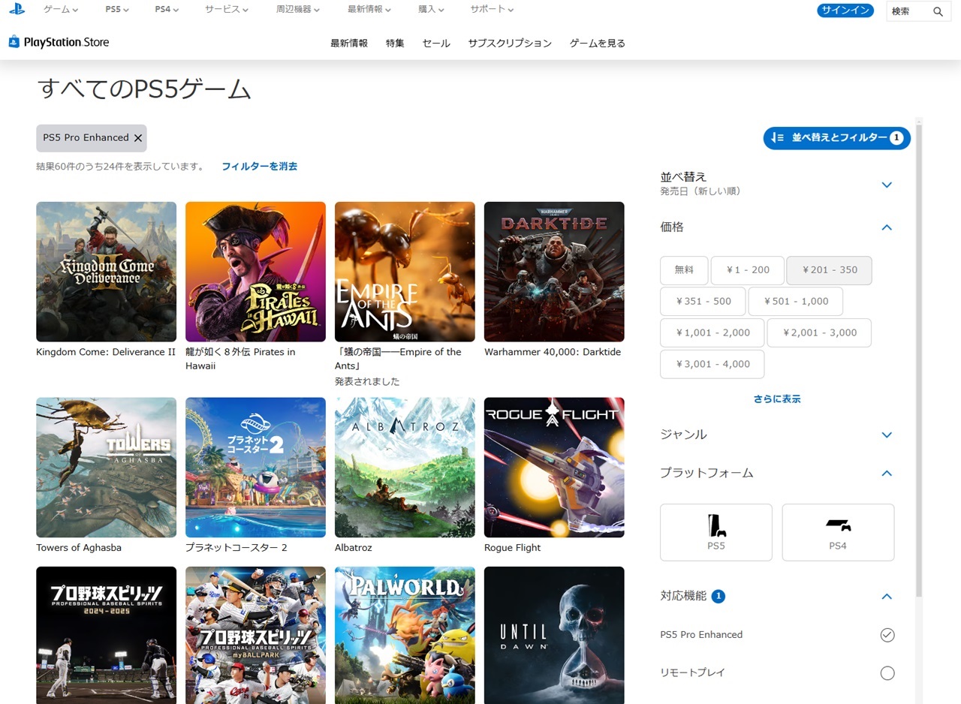The image size is (961, 704).
Task: Open the 最新情報 top dropdown menu
Action: 369,10
